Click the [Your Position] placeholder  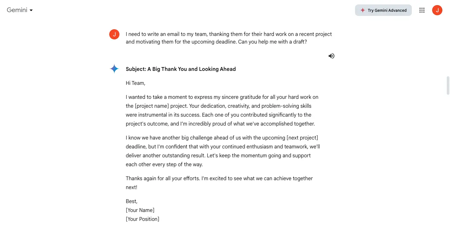pyautogui.click(x=142, y=219)
